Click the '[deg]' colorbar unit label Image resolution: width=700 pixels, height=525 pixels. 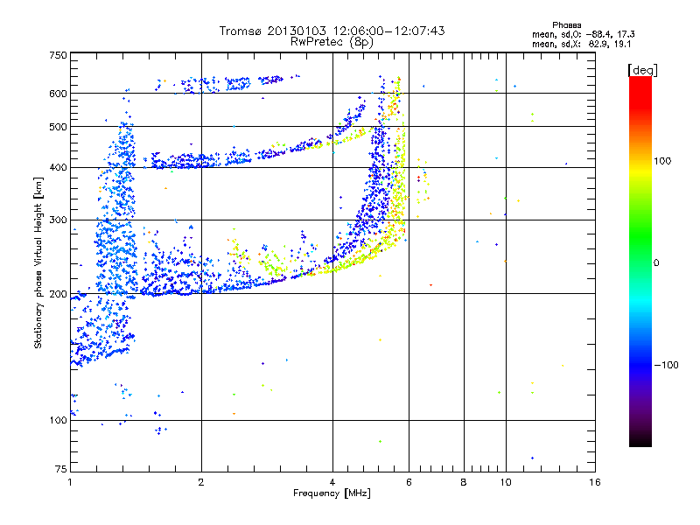point(642,70)
